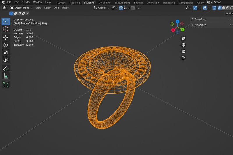Select the Select Box tool

[x=6, y=22]
